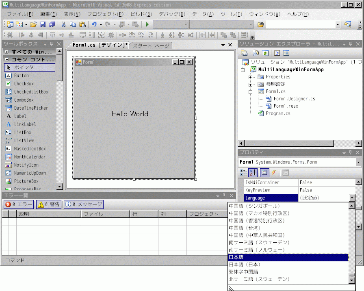
Task: Toggle the 0 警告 warnings filter
Action: (48, 204)
